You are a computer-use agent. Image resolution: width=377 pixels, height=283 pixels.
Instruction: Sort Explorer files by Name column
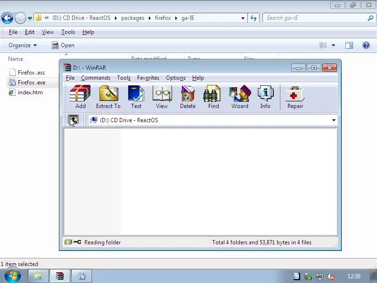[16, 59]
